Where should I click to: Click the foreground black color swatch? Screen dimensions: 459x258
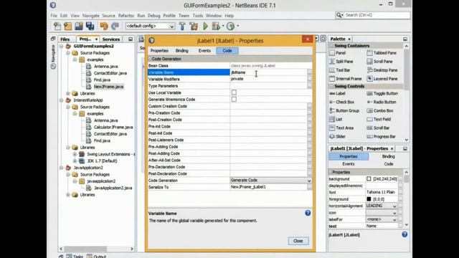pyautogui.click(x=369, y=199)
